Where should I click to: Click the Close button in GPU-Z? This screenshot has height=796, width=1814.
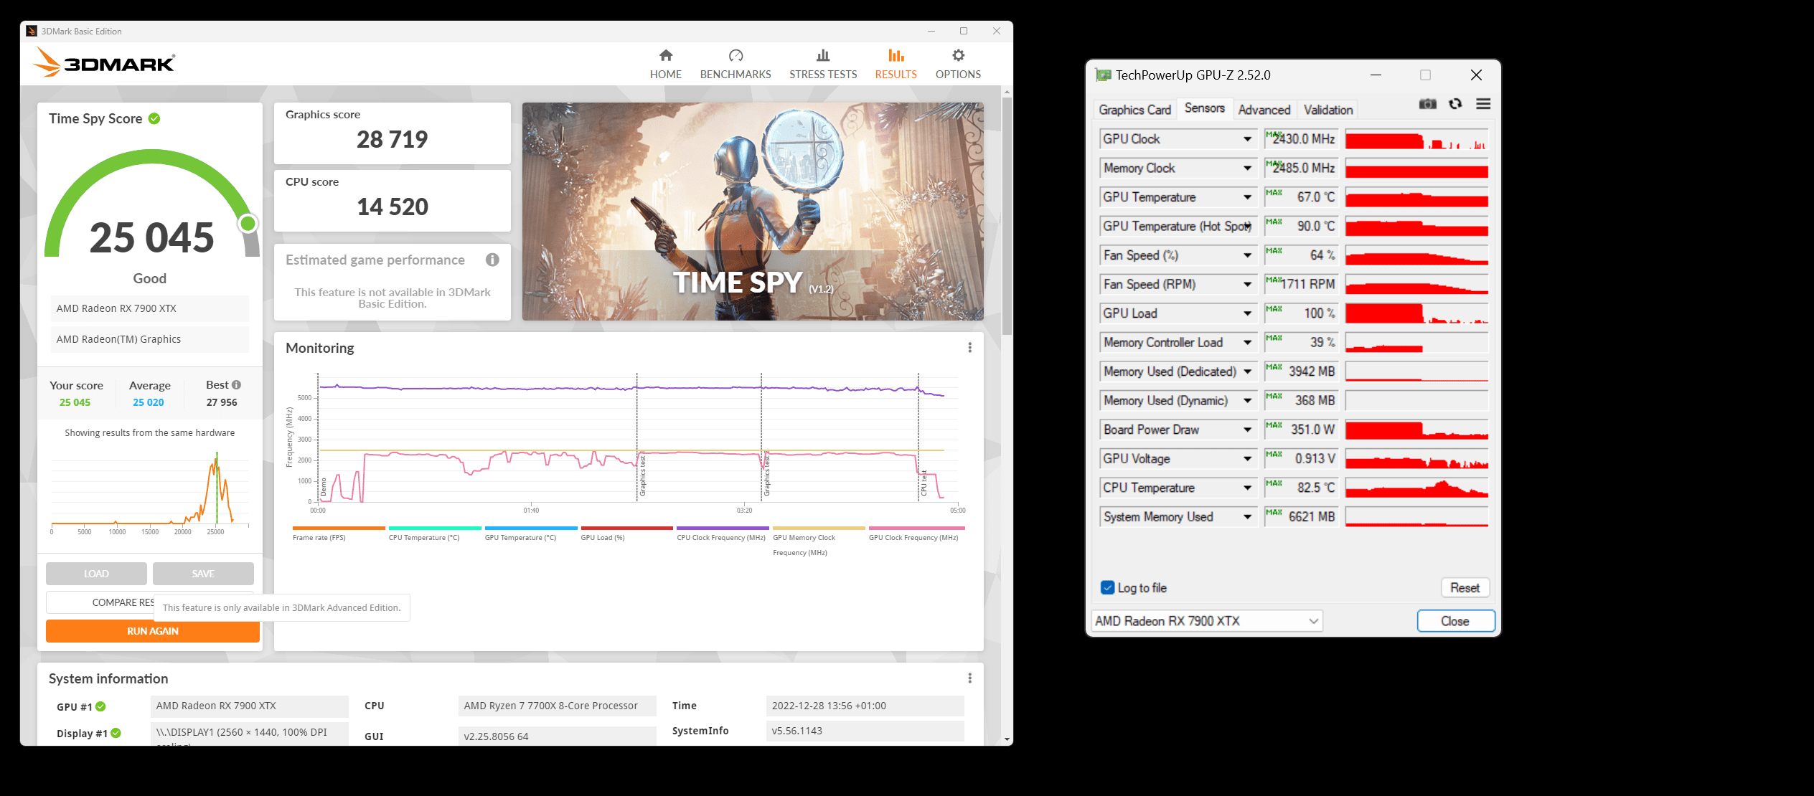coord(1455,621)
